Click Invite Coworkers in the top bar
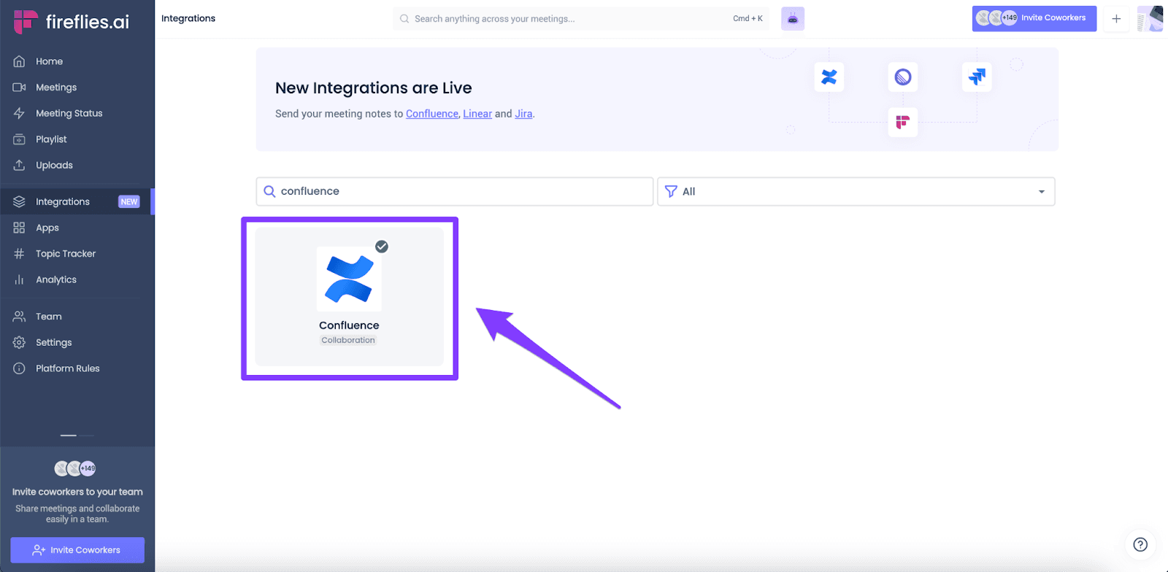 tap(1034, 18)
